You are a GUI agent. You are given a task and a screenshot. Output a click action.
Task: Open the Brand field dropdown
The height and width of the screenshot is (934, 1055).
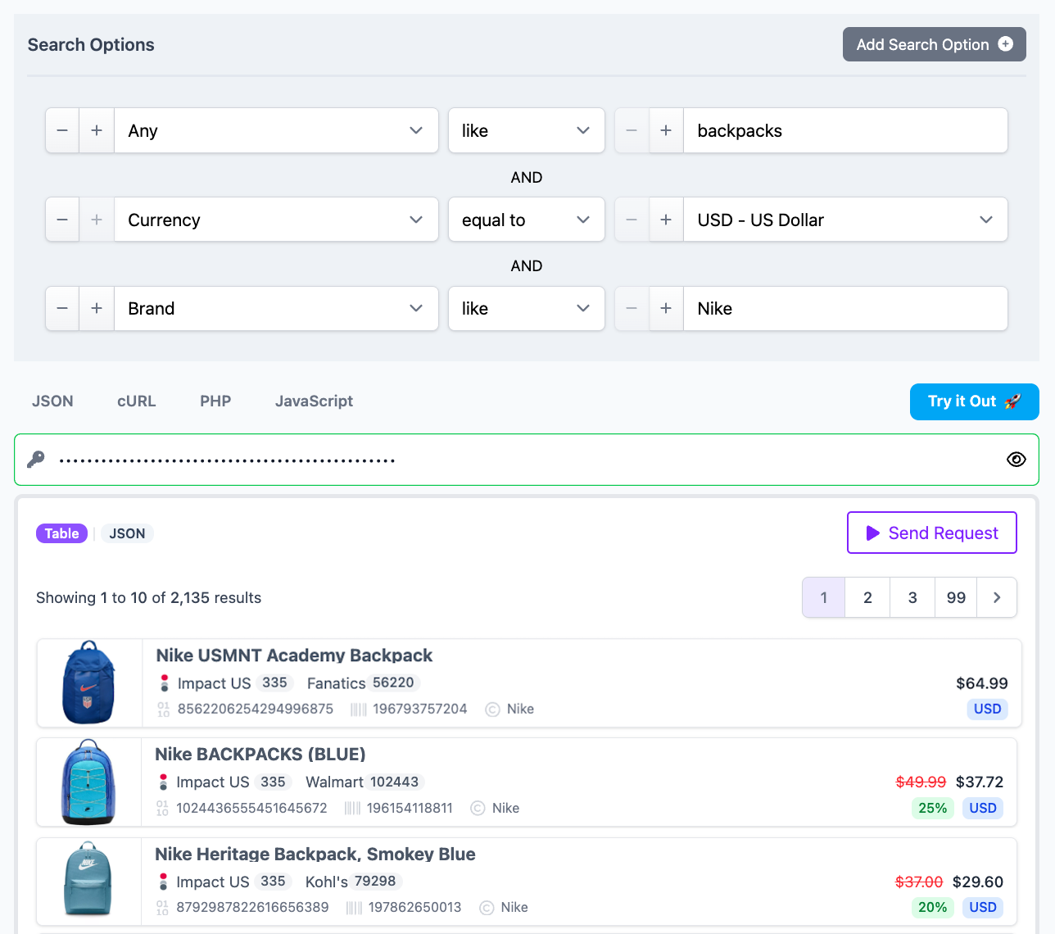pyautogui.click(x=276, y=308)
